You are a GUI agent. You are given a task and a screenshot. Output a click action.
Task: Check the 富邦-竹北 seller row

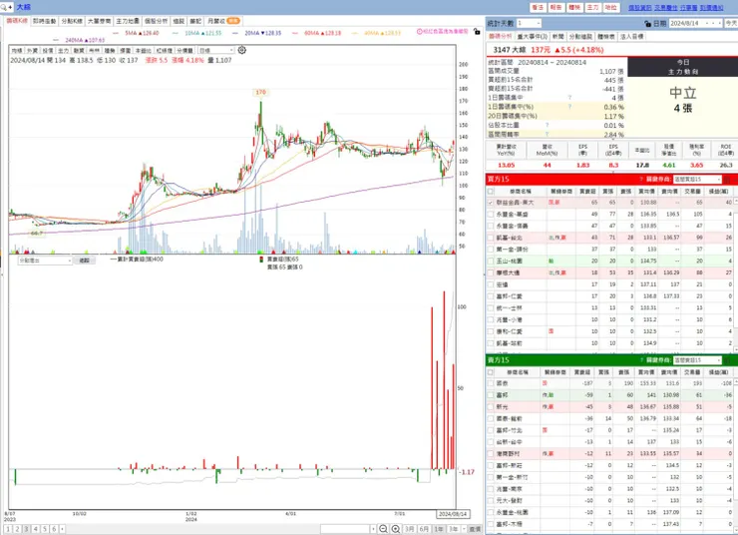(x=491, y=430)
